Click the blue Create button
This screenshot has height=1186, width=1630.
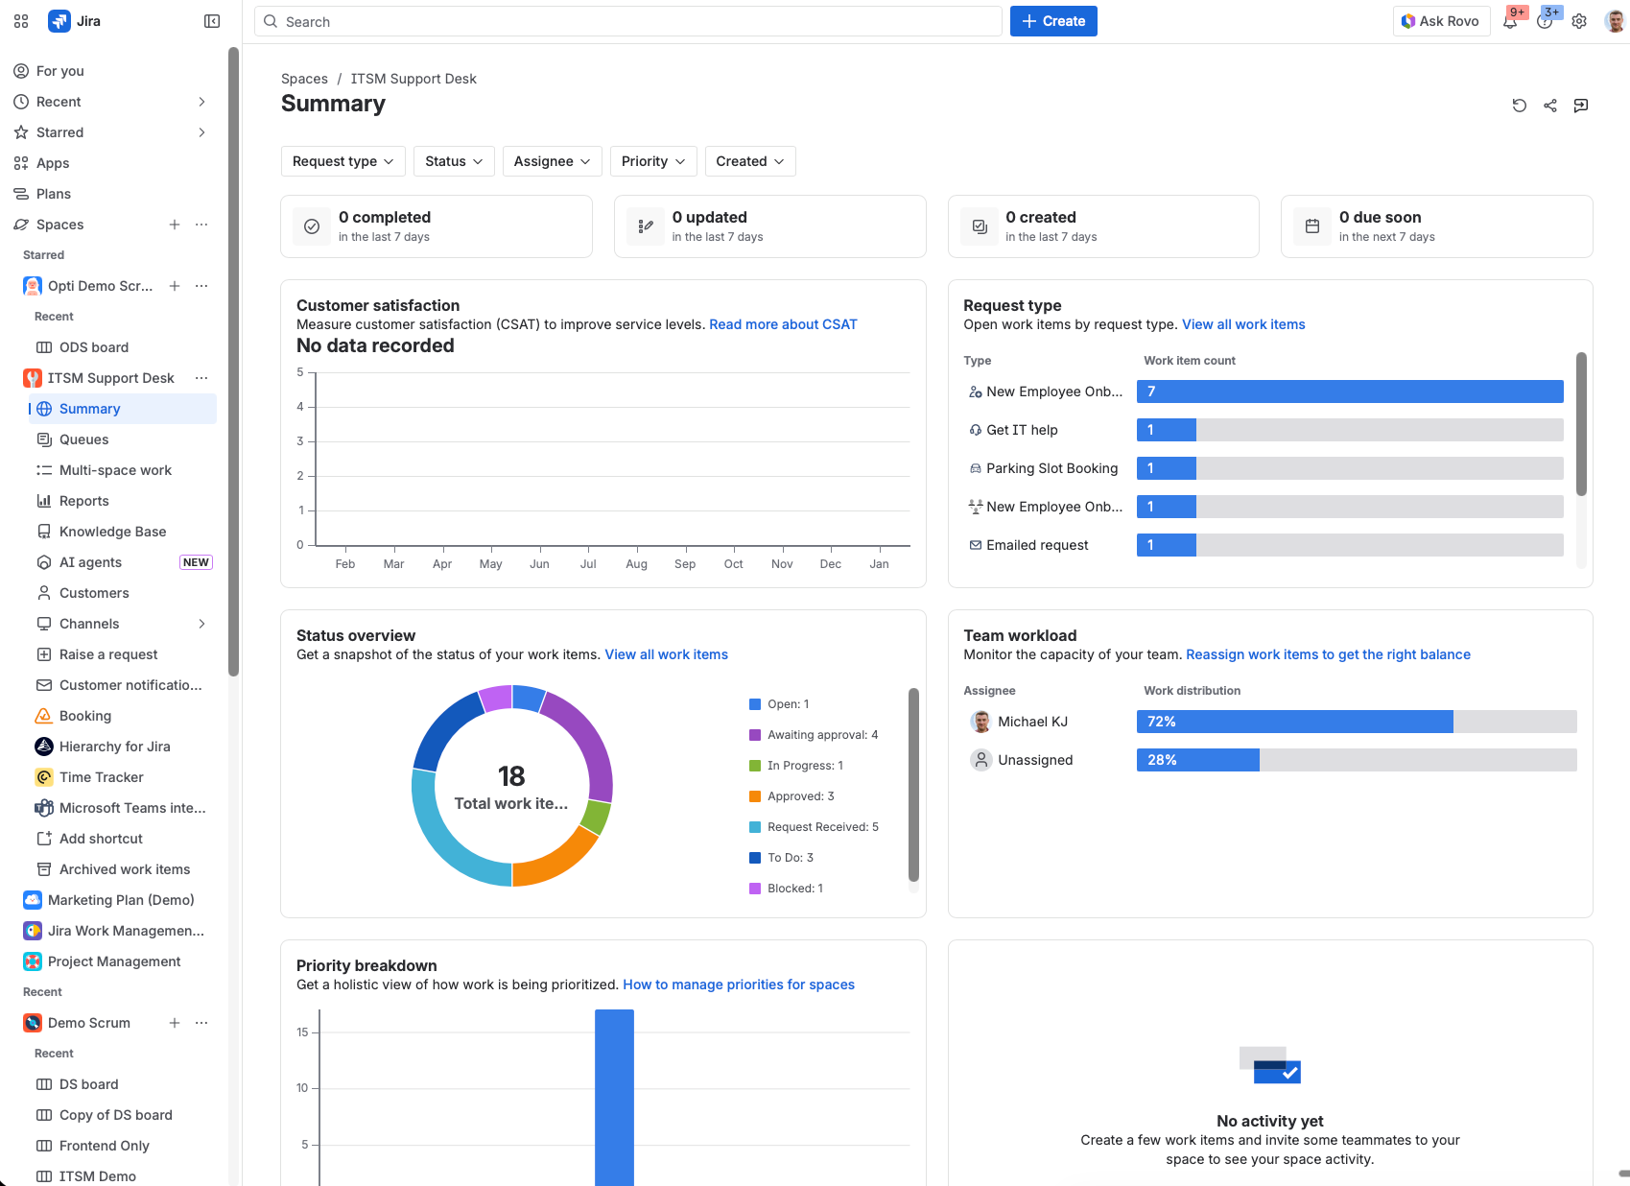(x=1052, y=21)
